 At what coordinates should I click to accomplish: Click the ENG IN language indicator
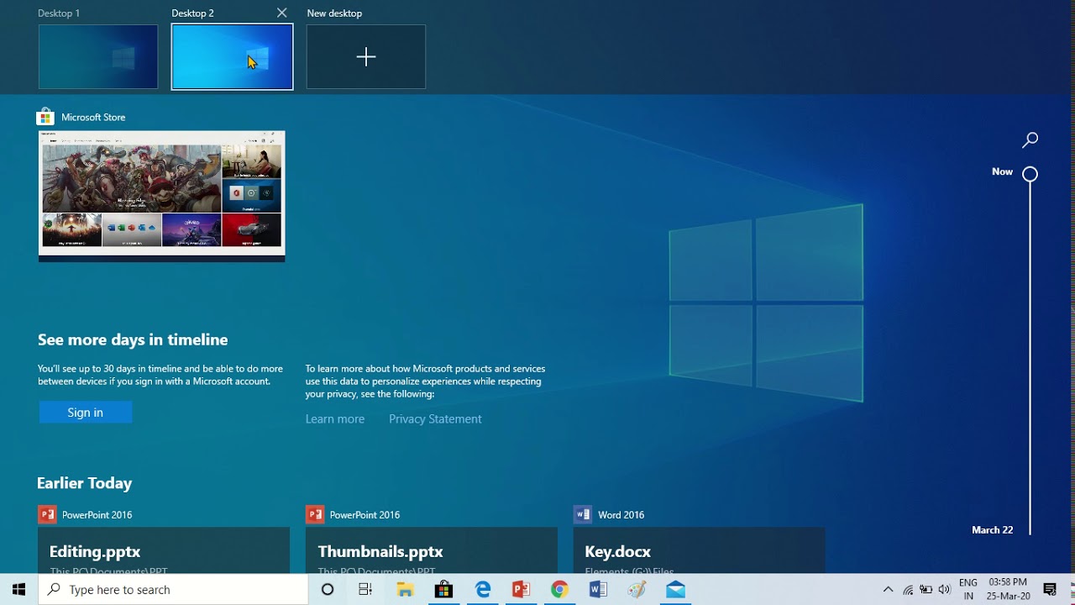point(968,590)
